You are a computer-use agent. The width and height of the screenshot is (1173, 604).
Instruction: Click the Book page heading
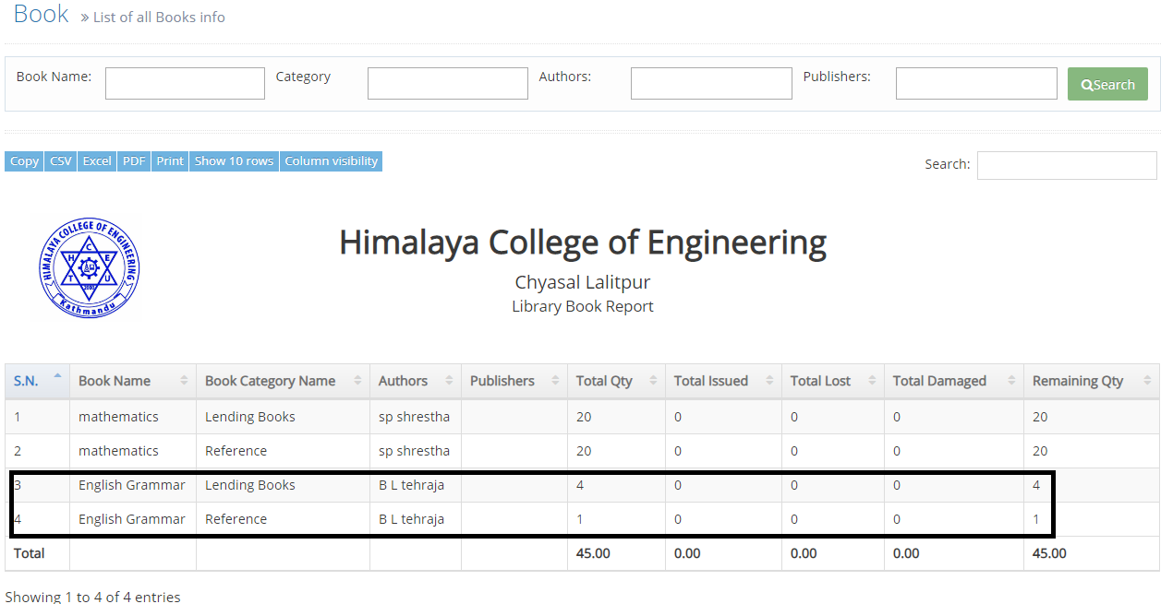42,14
